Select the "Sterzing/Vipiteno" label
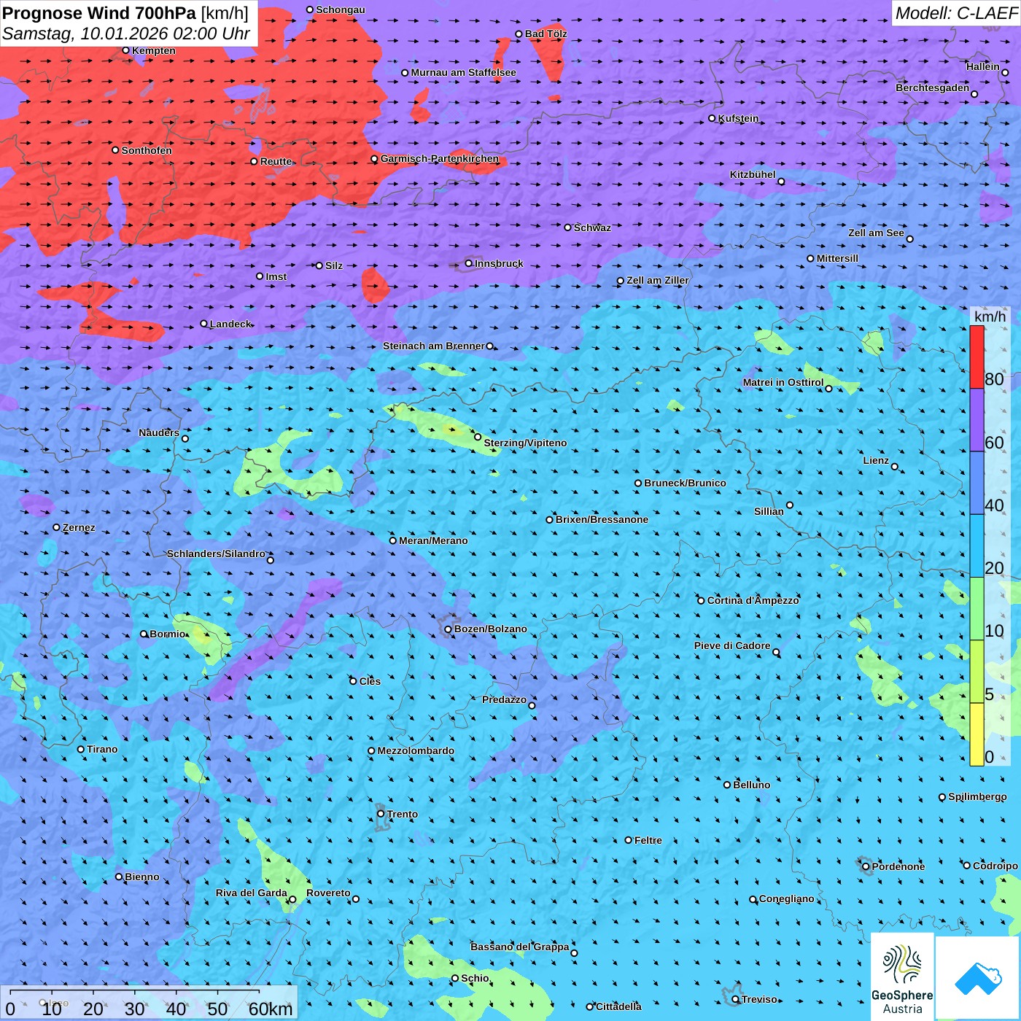 coord(525,443)
